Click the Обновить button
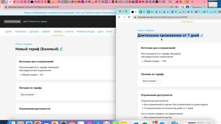 pyautogui.click(x=197, y=7)
